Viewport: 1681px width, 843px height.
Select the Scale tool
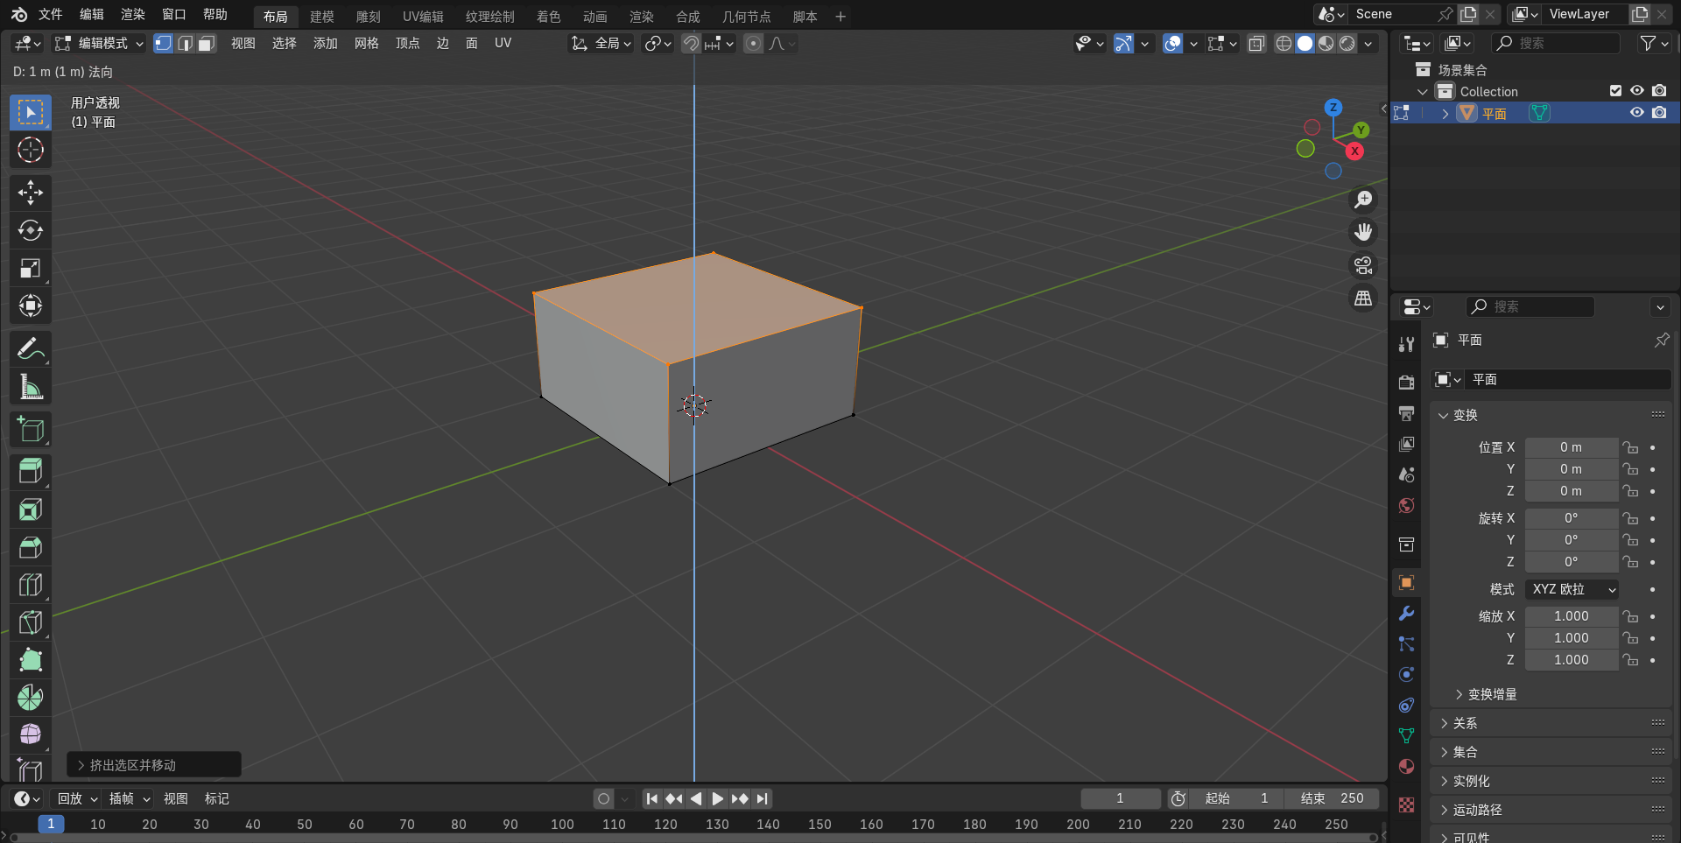(x=31, y=268)
